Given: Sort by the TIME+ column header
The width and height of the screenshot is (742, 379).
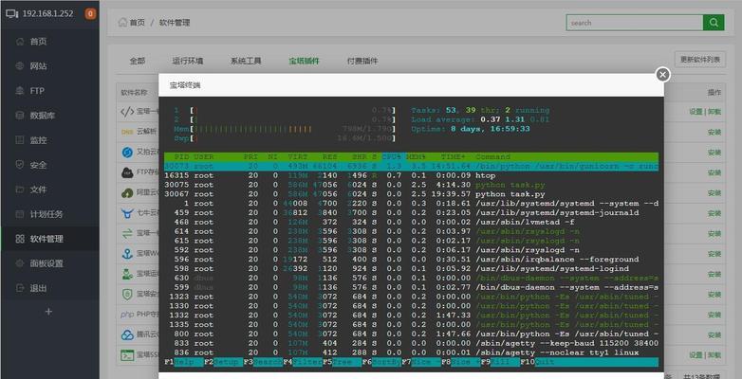Looking at the screenshot, I should (x=455, y=156).
